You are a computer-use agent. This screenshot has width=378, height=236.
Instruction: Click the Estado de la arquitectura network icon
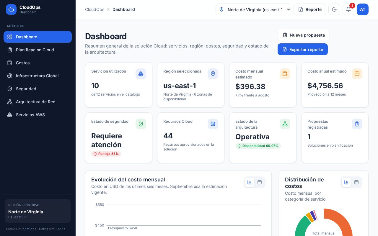point(285,124)
